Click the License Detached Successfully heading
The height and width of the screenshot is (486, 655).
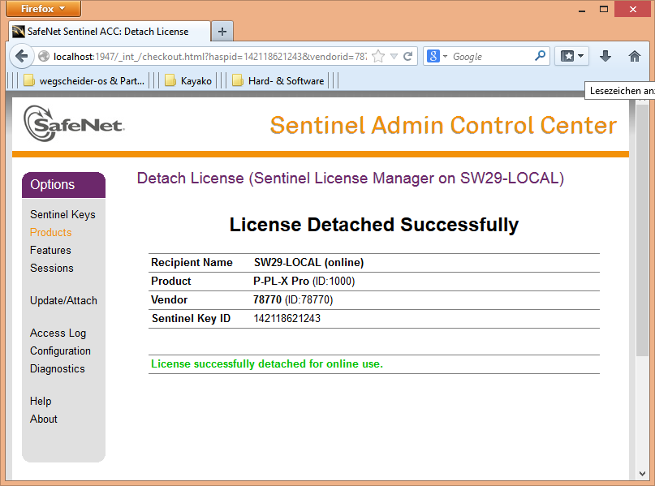tap(374, 225)
